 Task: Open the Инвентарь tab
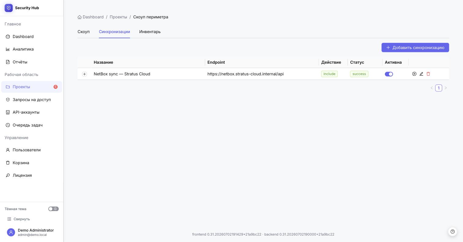(x=150, y=32)
